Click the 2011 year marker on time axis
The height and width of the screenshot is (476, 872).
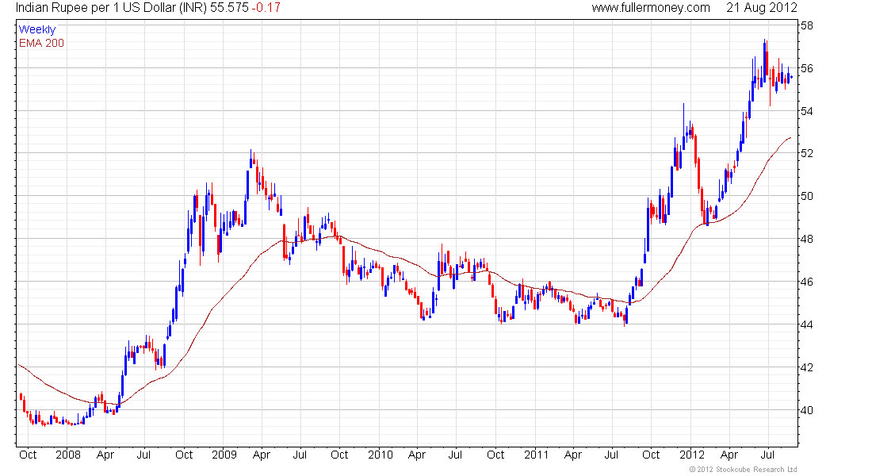[536, 455]
